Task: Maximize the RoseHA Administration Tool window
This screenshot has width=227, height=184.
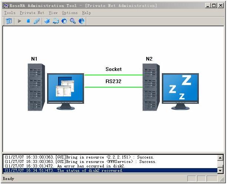Action: (x=214, y=6)
